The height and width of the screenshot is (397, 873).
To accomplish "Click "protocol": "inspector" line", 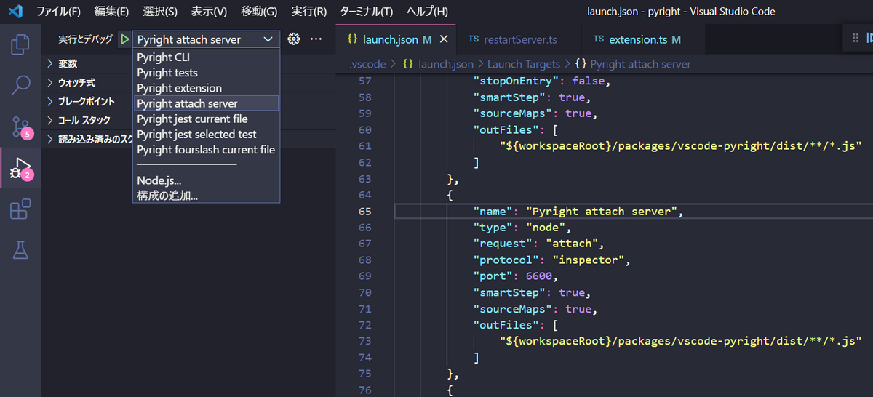I will coord(551,260).
